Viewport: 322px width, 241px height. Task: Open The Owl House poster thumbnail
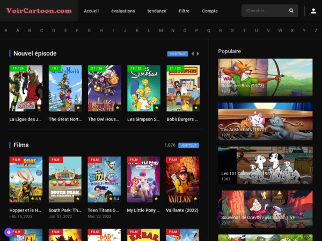(x=104, y=88)
